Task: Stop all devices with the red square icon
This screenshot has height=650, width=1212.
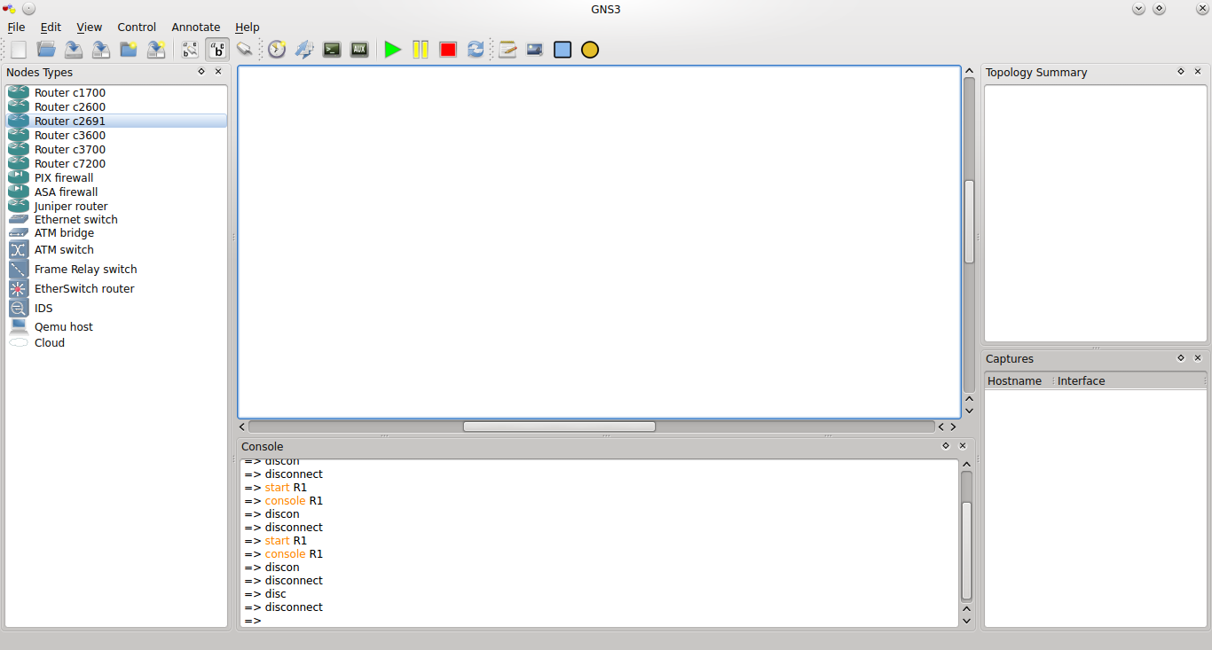Action: coord(448,49)
